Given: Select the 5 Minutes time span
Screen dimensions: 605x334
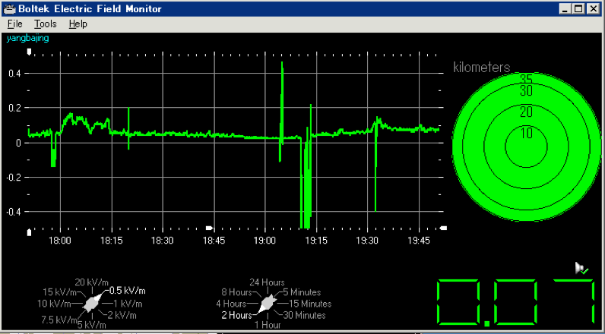Looking at the screenshot, I should point(300,292).
